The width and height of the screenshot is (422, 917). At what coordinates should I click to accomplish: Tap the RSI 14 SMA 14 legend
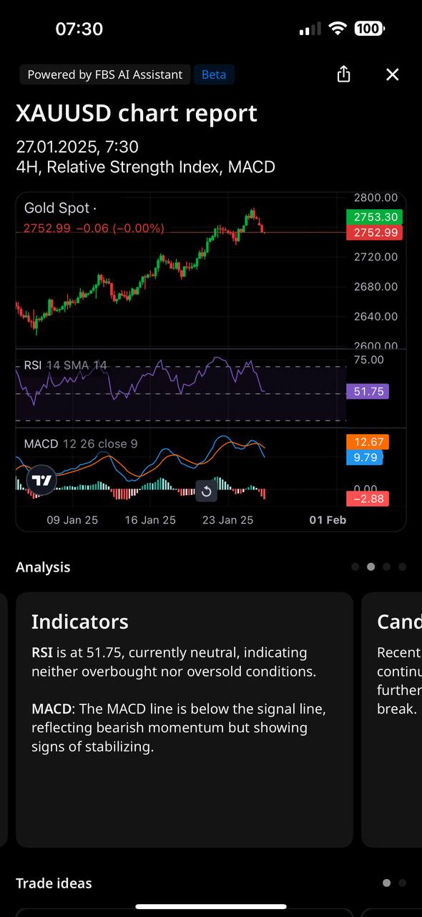click(x=65, y=365)
